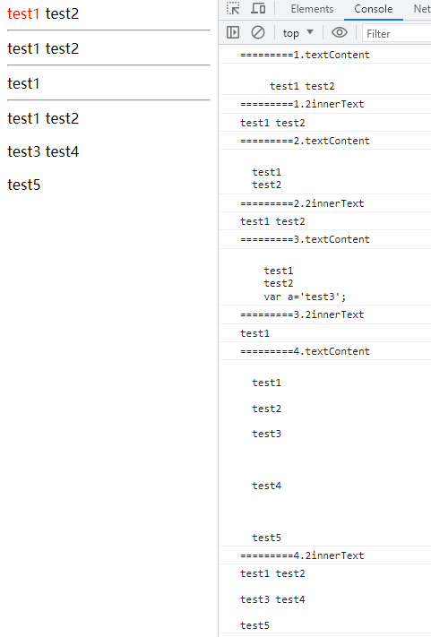Select the 1.textContent console log header
Screen dimensions: 431x637
(305, 55)
